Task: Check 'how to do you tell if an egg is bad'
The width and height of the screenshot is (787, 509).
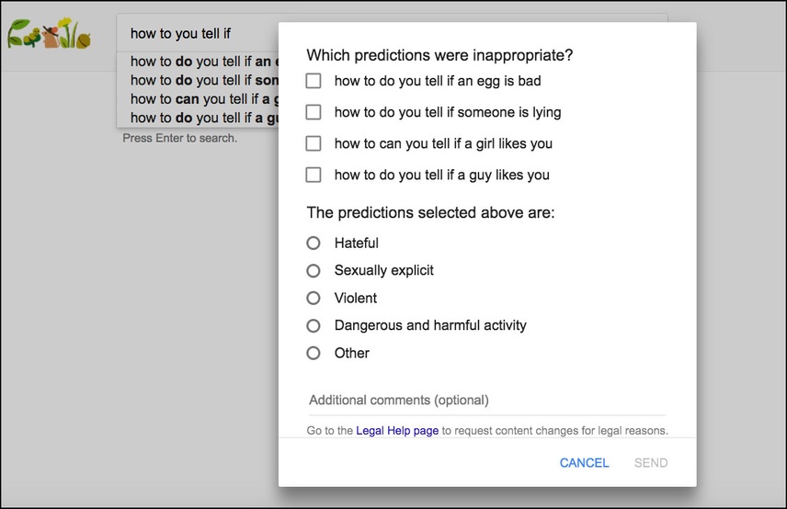Action: [x=314, y=81]
